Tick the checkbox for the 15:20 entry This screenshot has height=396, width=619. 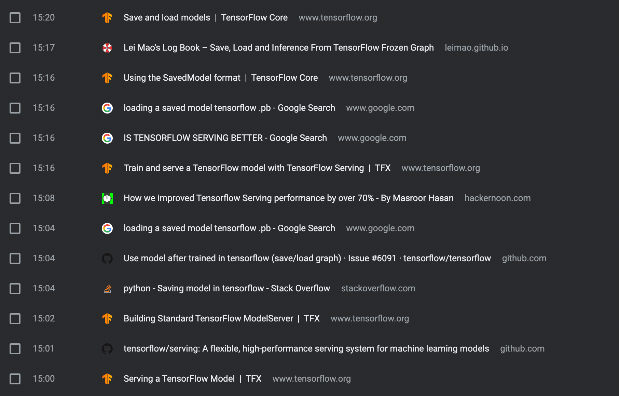click(x=15, y=17)
